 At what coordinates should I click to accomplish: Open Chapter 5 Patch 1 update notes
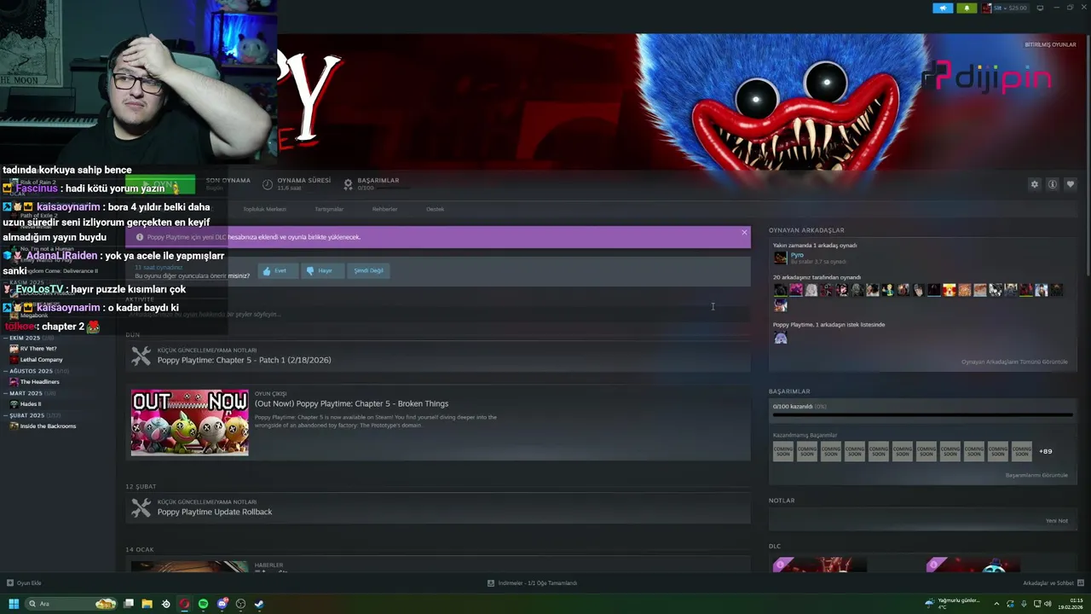tap(244, 360)
